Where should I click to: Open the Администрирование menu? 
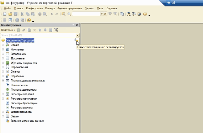click(70, 8)
